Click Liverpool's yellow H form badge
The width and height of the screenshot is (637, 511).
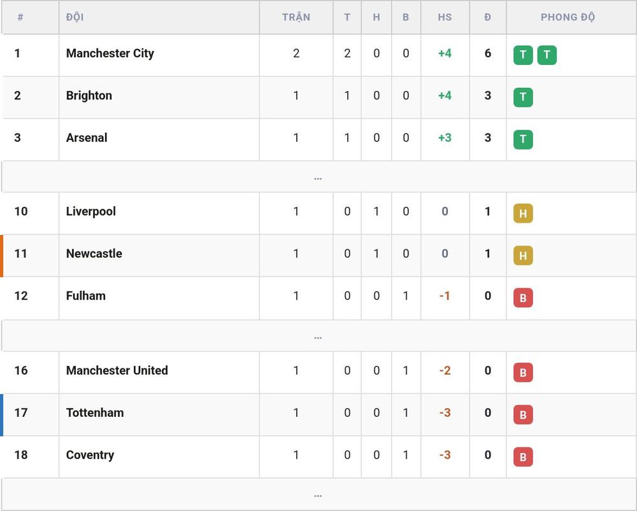coord(523,213)
